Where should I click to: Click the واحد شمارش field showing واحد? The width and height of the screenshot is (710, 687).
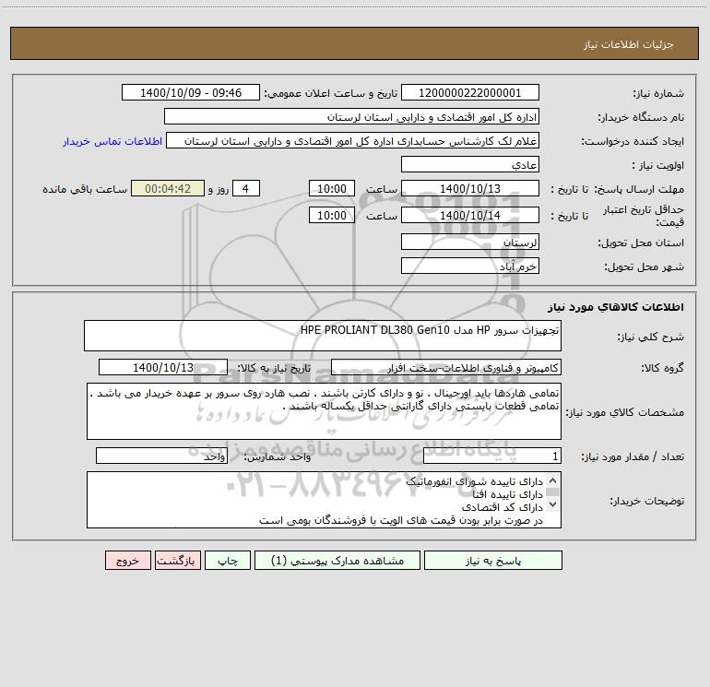coord(161,456)
